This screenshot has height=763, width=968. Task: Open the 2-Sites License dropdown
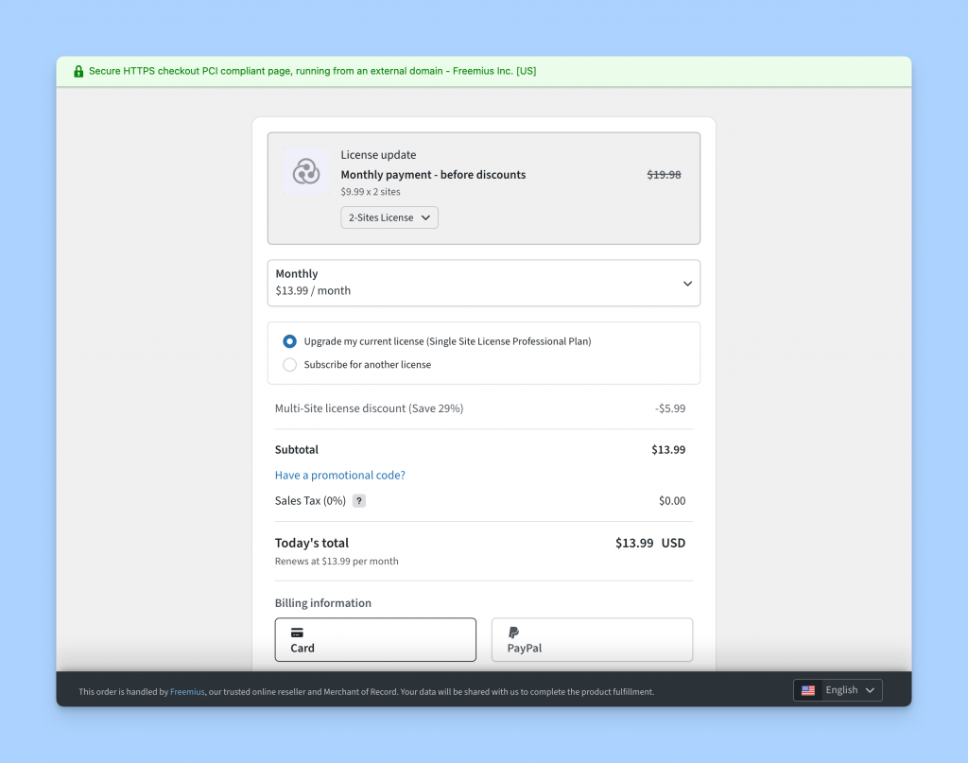click(x=389, y=217)
